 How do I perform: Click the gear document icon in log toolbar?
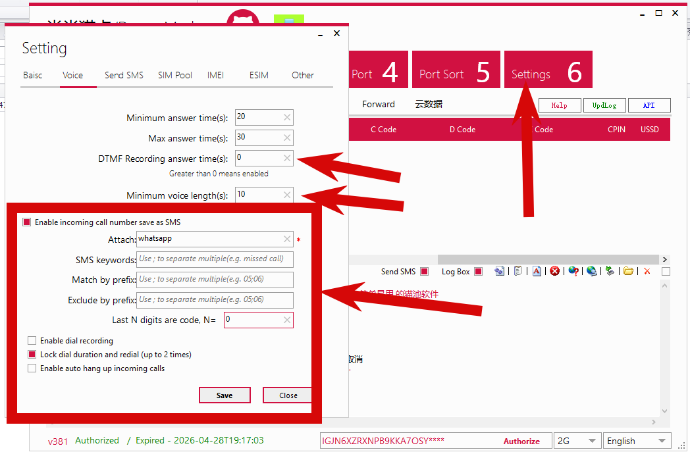tap(500, 271)
